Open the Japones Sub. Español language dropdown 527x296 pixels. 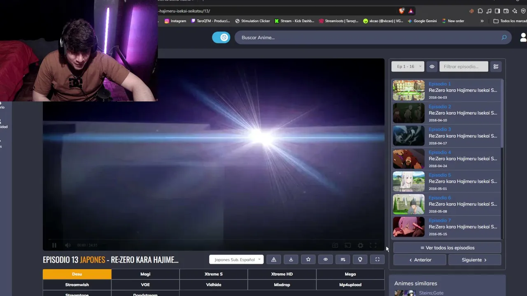tap(236, 259)
